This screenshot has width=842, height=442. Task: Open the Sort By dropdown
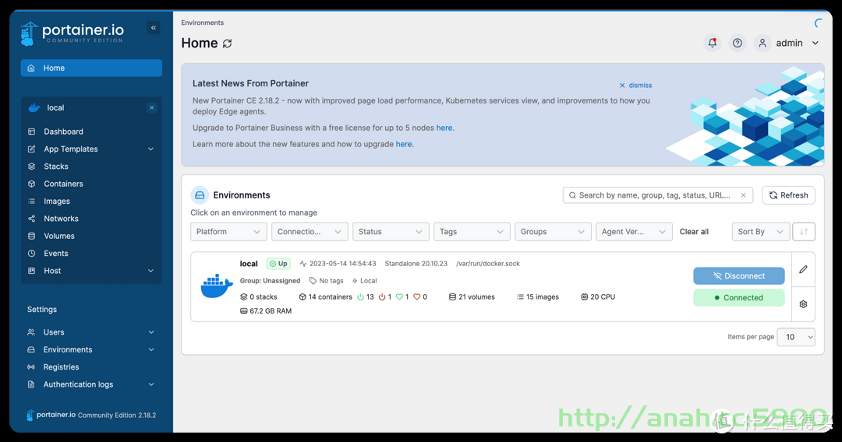(x=761, y=231)
